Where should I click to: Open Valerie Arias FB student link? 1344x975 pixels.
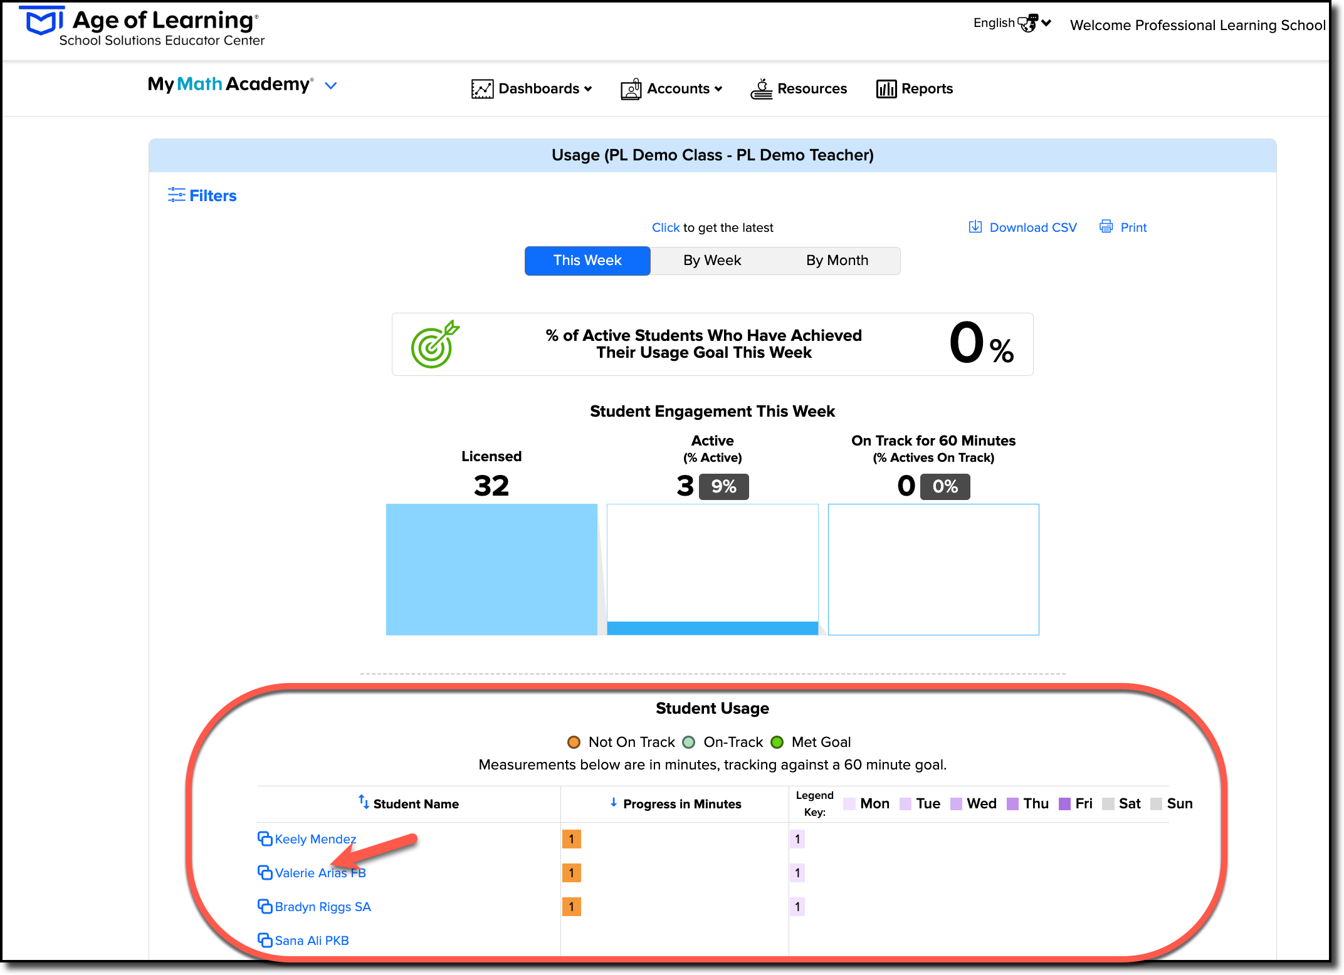tap(320, 873)
